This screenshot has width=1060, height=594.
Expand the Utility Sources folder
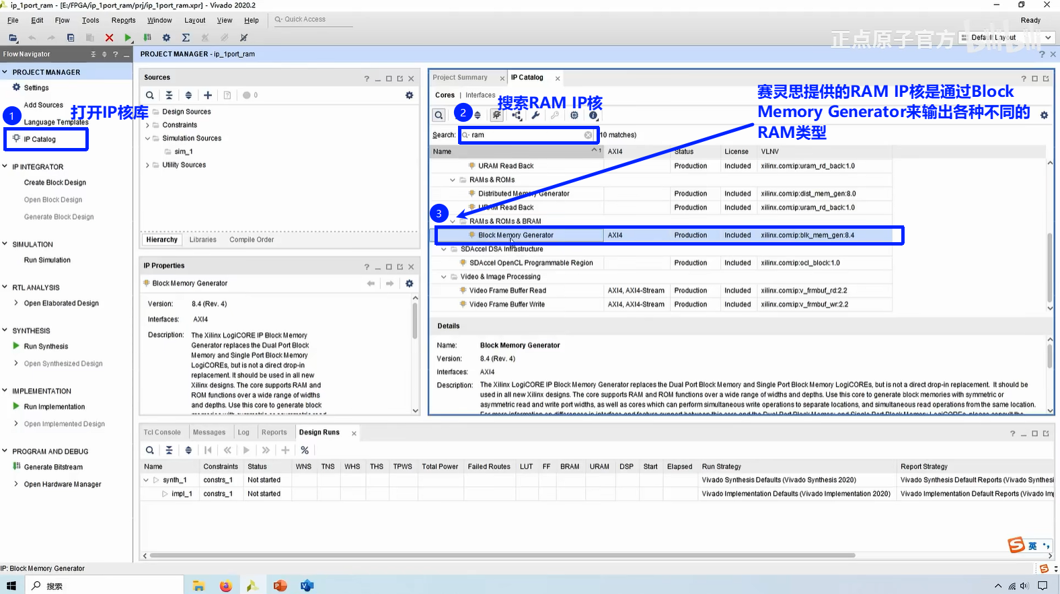pyautogui.click(x=147, y=165)
